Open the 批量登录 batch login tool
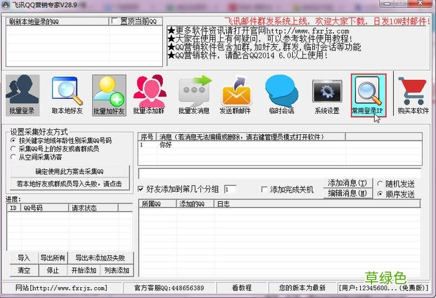 point(23,95)
